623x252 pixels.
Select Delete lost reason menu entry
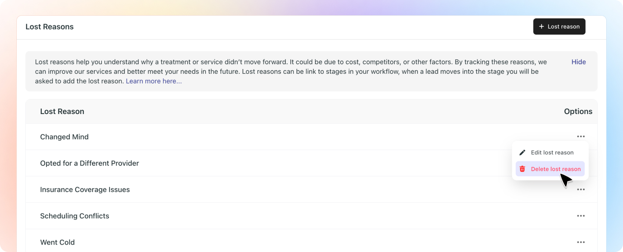click(x=555, y=169)
